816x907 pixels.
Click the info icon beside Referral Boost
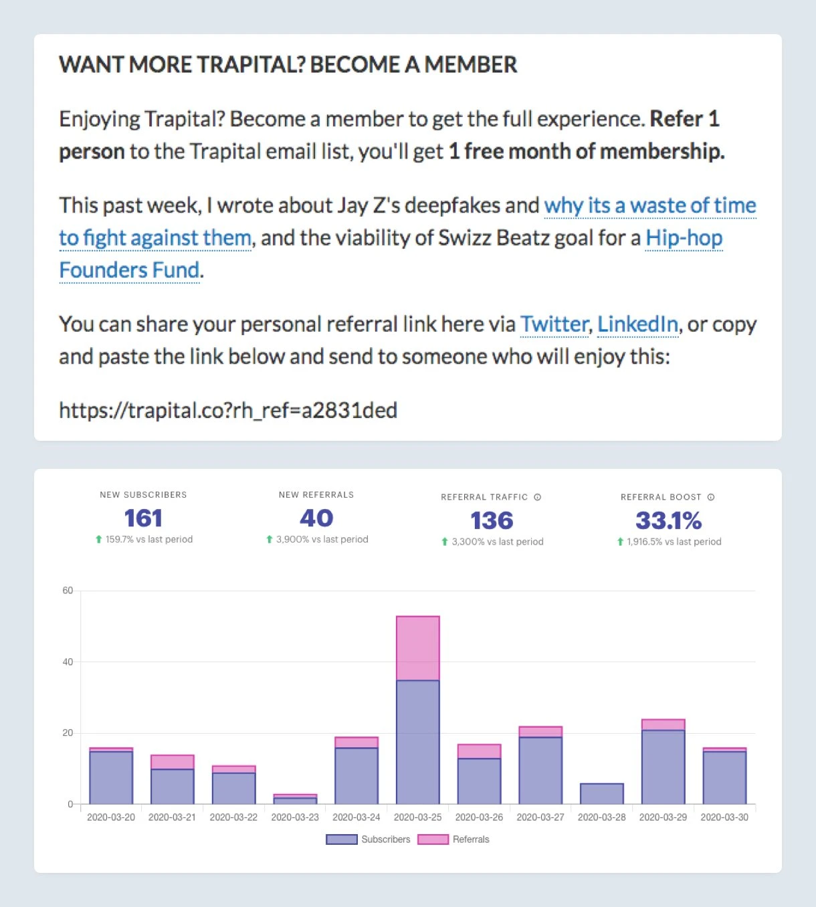(711, 497)
